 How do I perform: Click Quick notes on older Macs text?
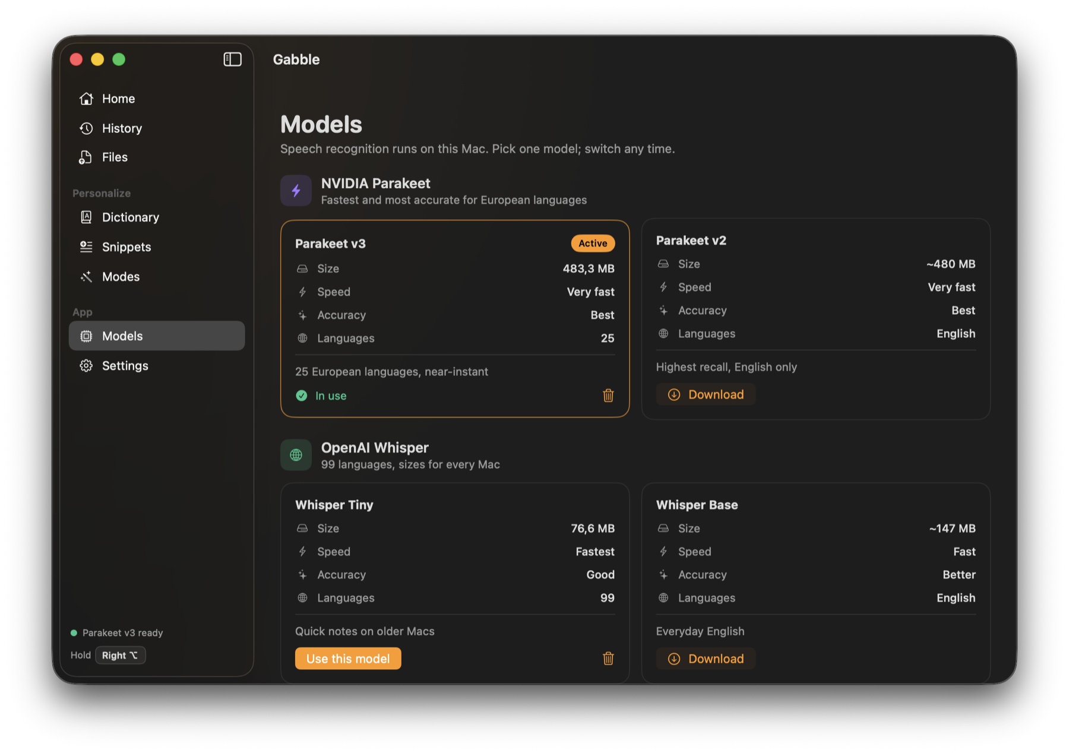(365, 631)
